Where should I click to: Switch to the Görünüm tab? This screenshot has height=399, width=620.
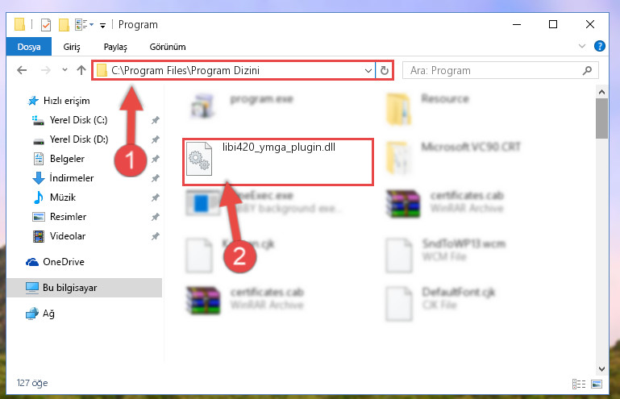(x=167, y=47)
